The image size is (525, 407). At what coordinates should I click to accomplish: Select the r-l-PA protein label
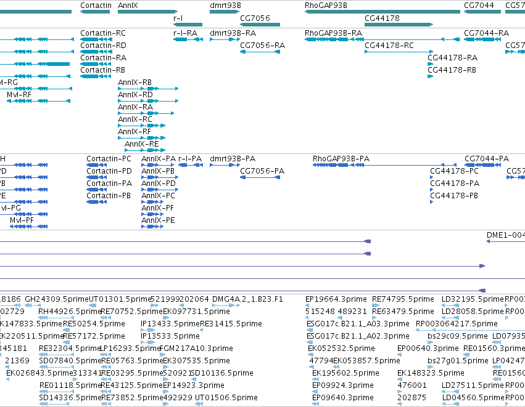[190, 159]
